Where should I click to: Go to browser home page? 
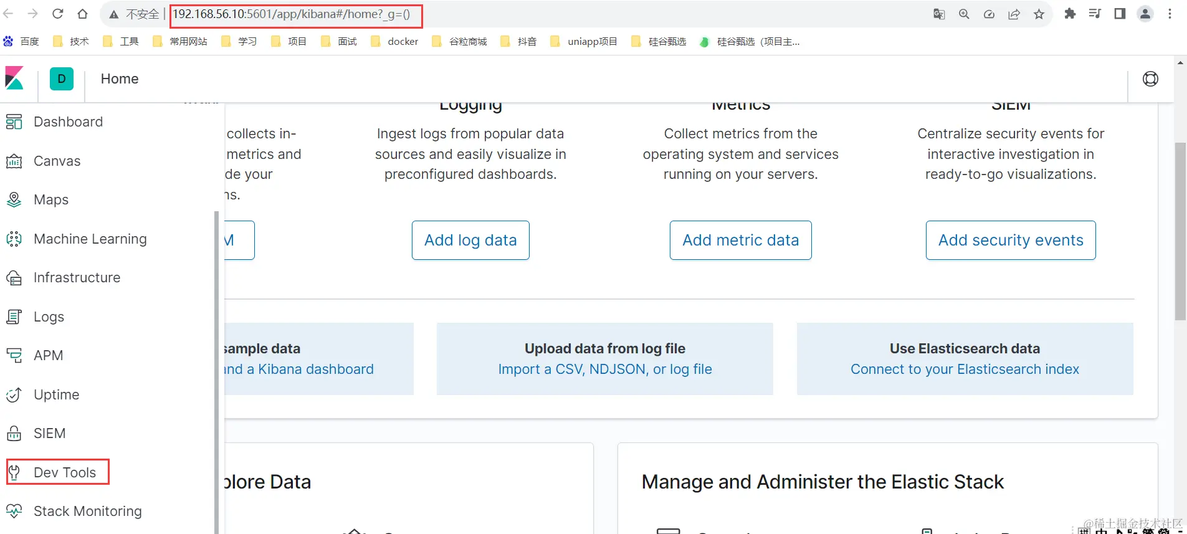[82, 14]
